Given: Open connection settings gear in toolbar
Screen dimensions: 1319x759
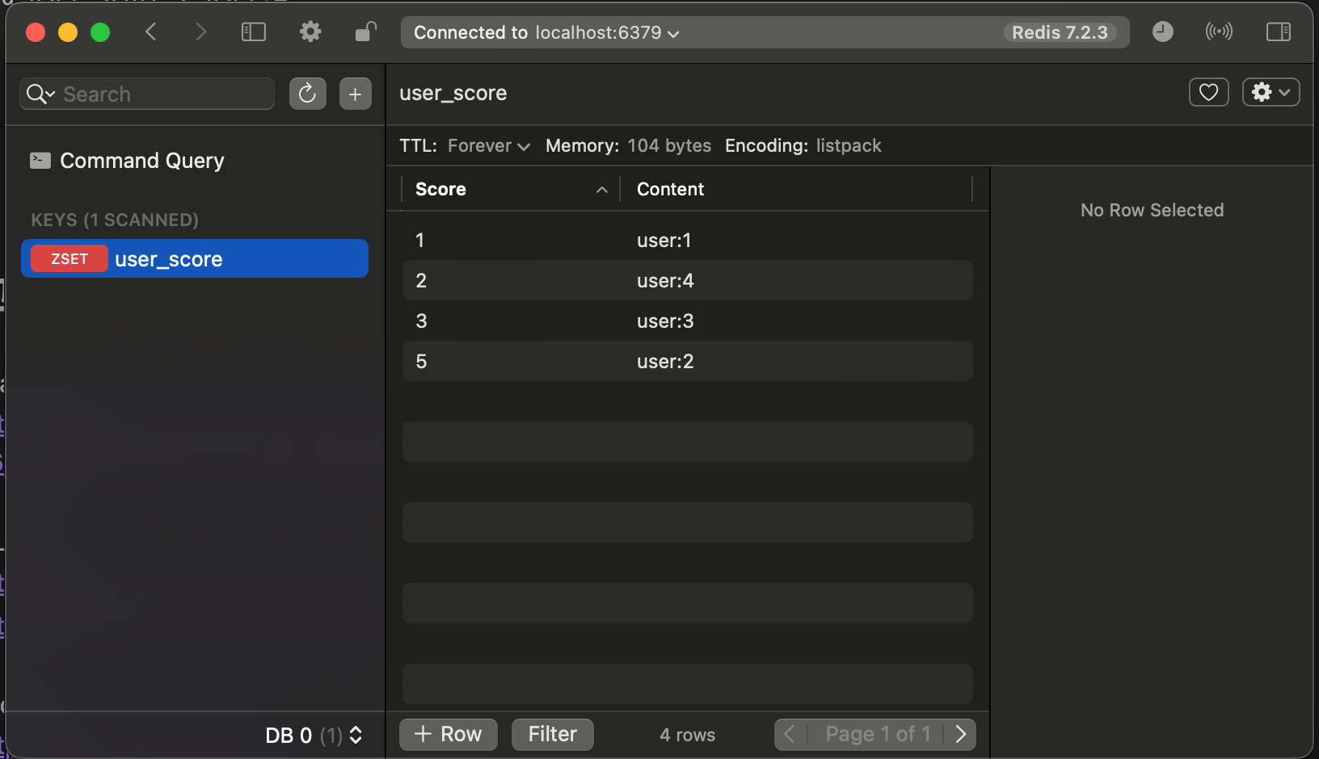Looking at the screenshot, I should (310, 32).
